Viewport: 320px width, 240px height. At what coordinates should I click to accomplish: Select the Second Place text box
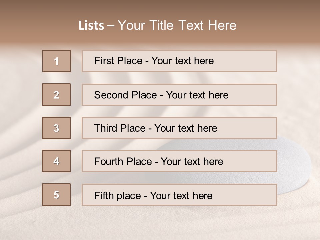[179, 95]
